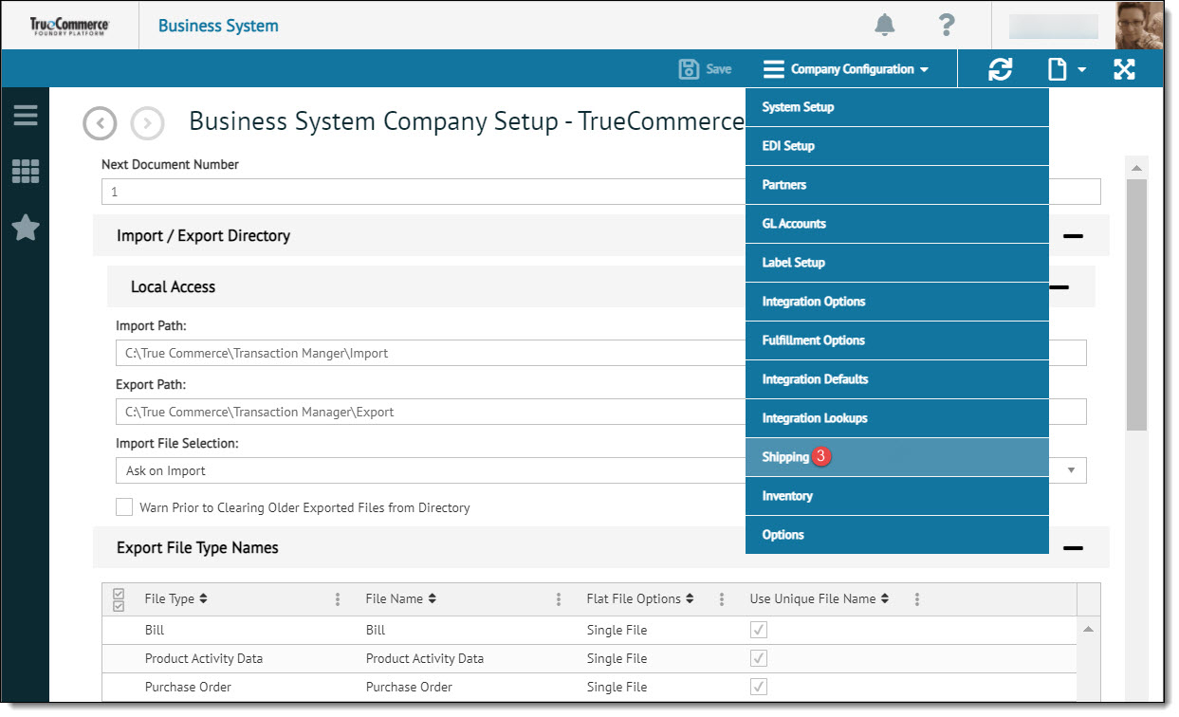Open the new document icon menu
This screenshot has width=1179, height=717.
[x=1058, y=69]
